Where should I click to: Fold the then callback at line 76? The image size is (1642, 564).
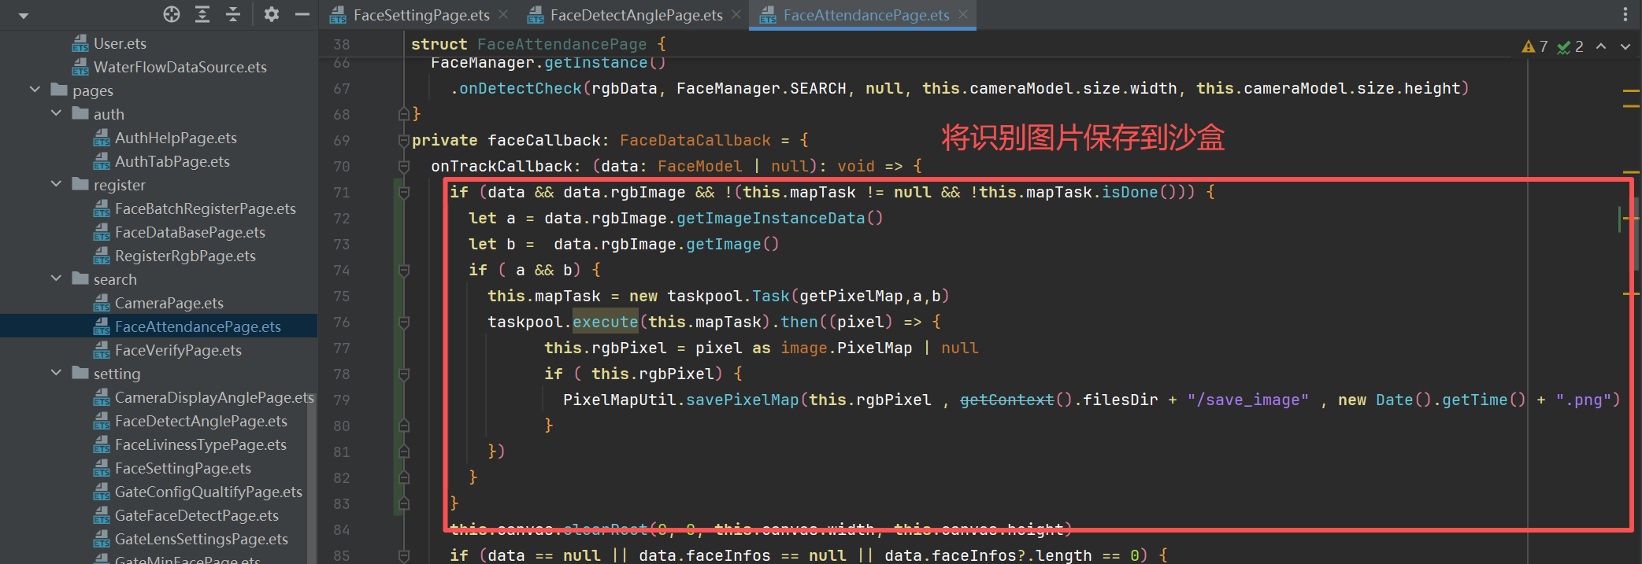pos(404,322)
